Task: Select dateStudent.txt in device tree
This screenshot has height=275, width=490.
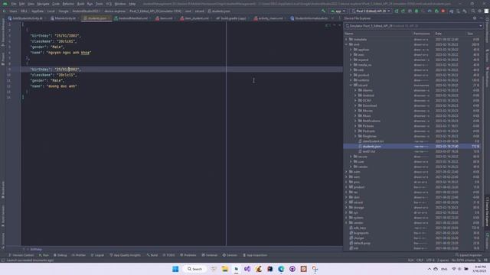Action: (x=373, y=141)
